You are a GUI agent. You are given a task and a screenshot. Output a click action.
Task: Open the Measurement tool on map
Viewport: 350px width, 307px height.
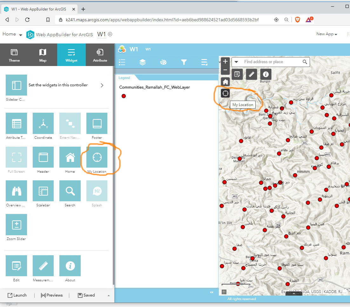click(x=251, y=74)
